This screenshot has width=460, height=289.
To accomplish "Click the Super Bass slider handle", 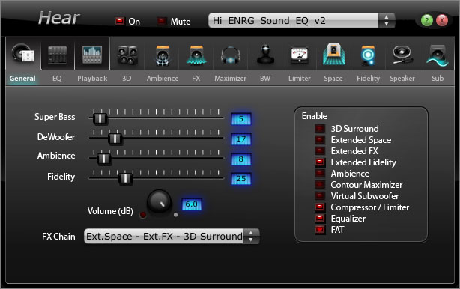I will point(100,118).
